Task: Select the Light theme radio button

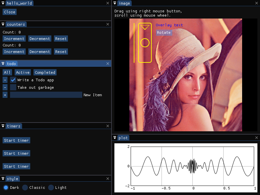Action: 51,188
